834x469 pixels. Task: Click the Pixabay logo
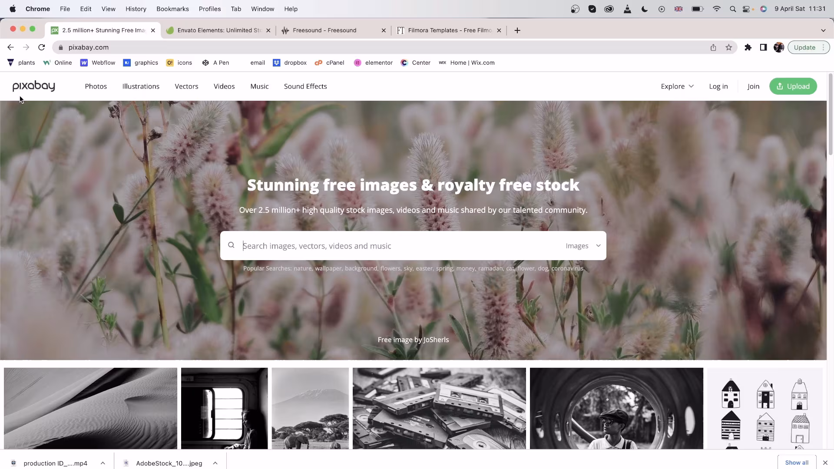click(x=33, y=86)
